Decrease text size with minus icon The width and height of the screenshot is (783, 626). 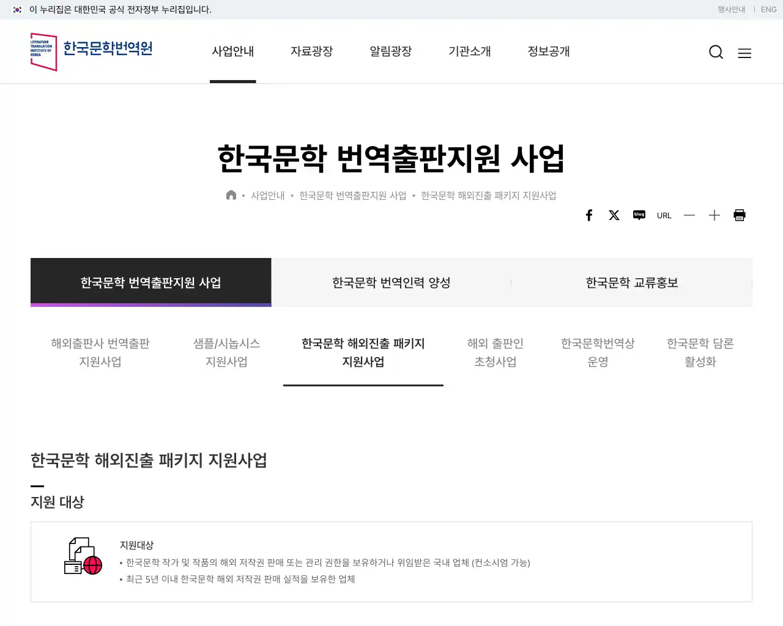[689, 215]
